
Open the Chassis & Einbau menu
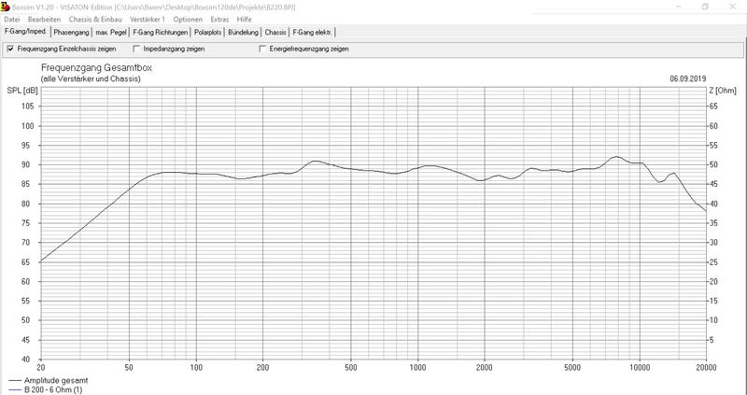point(95,20)
